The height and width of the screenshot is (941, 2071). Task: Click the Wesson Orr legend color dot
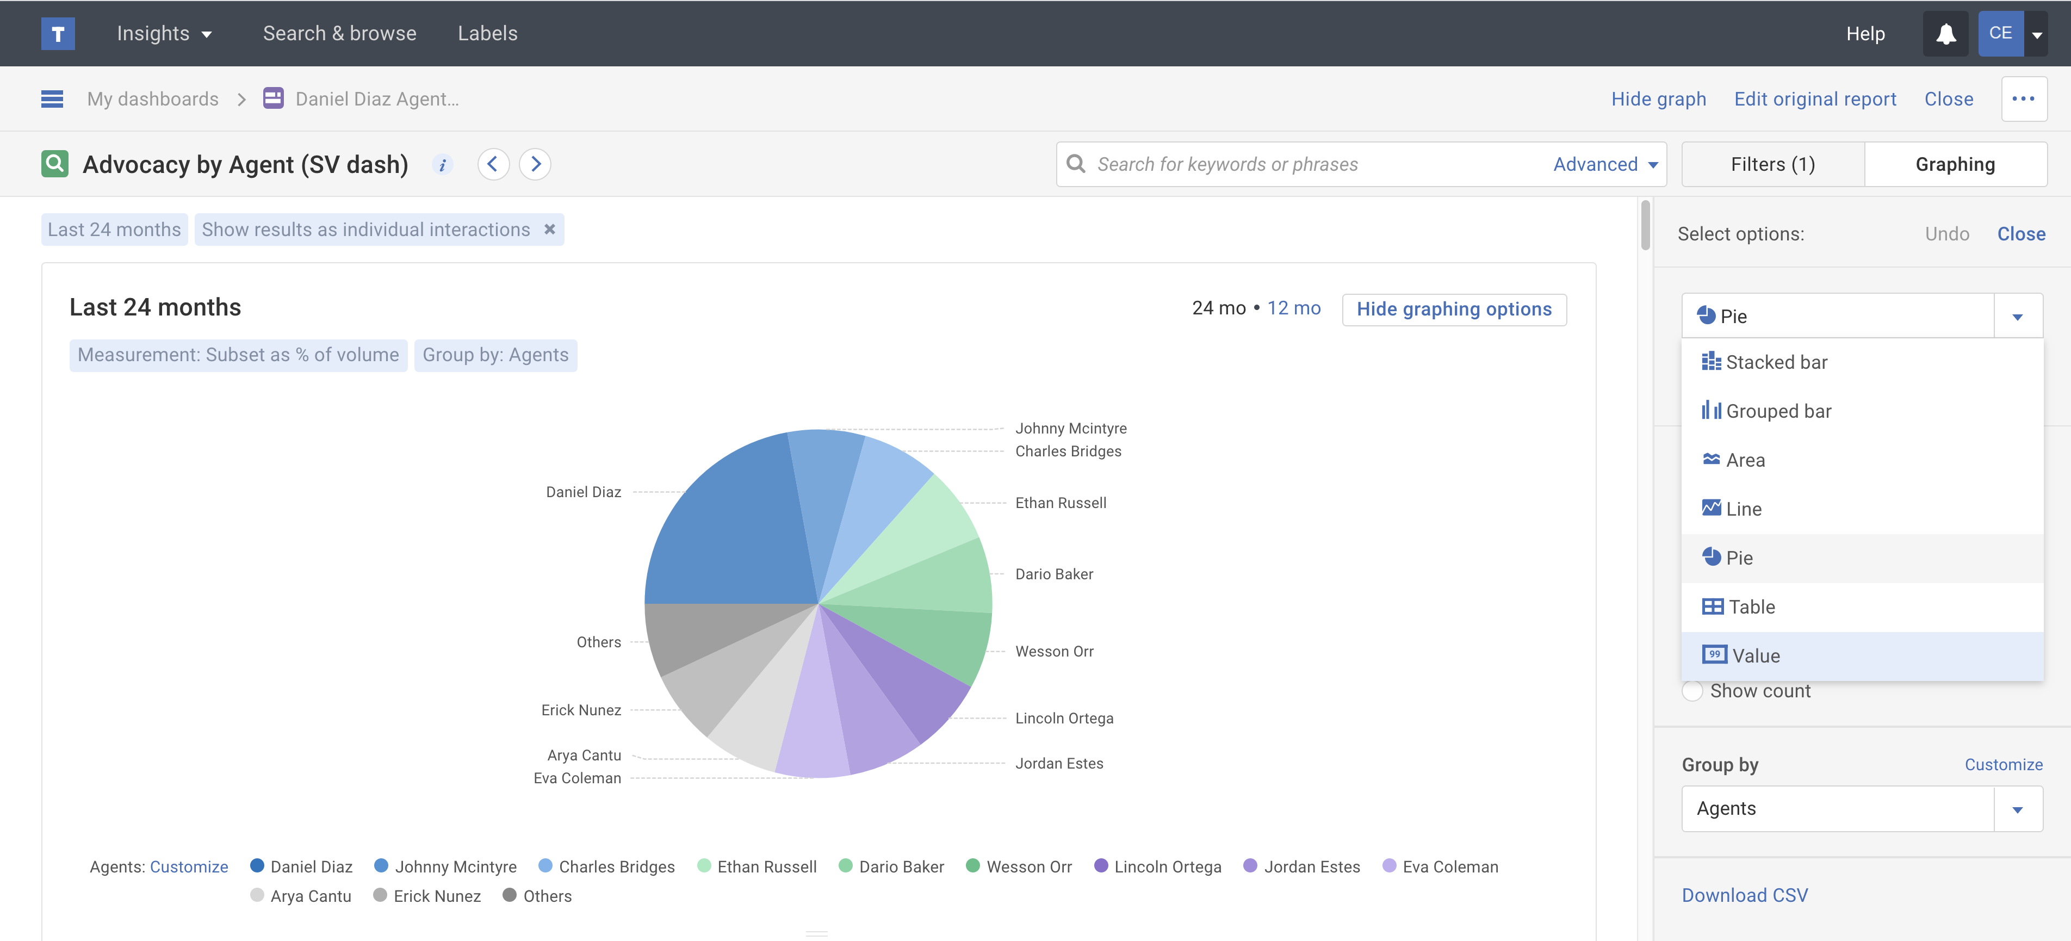point(973,865)
